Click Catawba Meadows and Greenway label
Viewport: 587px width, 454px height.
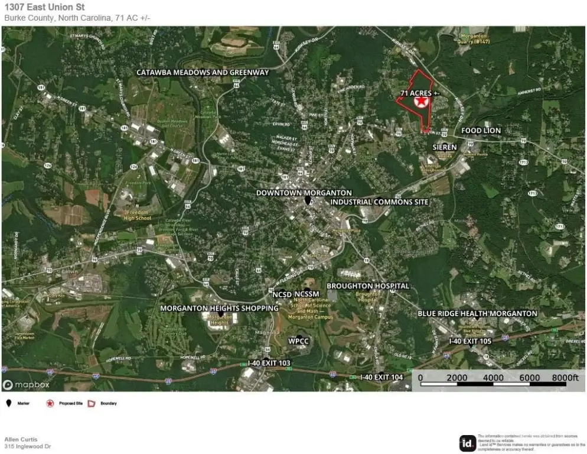pos(203,72)
